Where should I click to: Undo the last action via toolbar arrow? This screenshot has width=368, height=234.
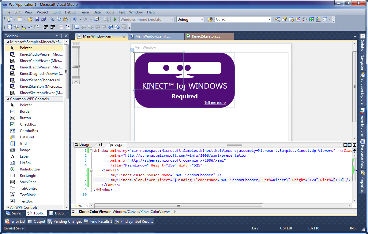(75, 19)
